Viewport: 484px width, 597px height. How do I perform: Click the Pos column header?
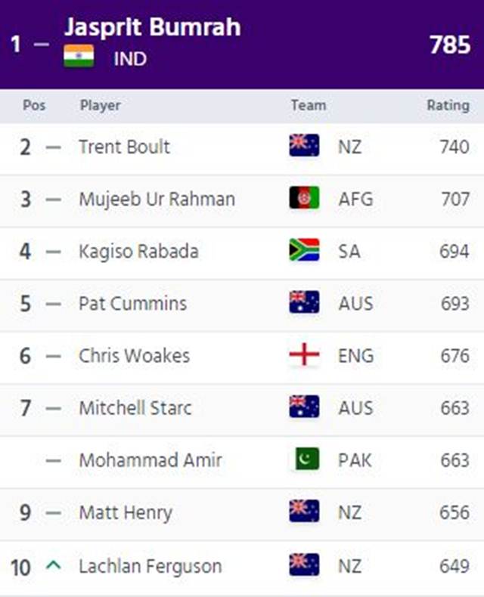pos(34,106)
